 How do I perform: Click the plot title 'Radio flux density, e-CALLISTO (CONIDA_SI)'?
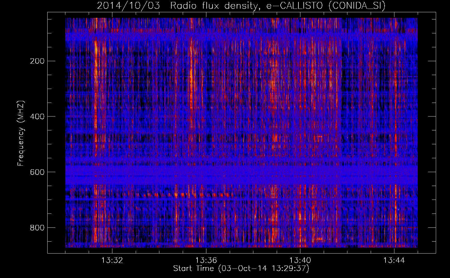click(278, 6)
